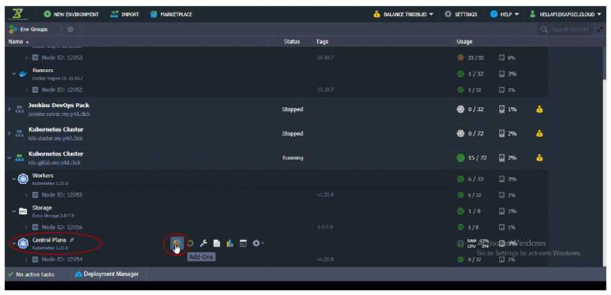
Task: Open the No active tasks panel
Action: pyautogui.click(x=31, y=274)
